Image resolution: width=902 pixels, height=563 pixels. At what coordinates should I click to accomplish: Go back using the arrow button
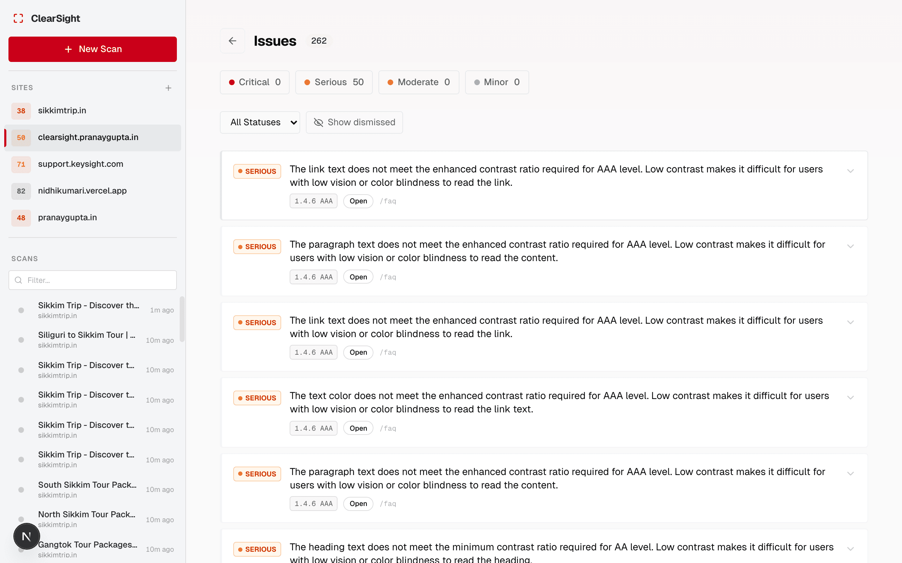coord(233,40)
